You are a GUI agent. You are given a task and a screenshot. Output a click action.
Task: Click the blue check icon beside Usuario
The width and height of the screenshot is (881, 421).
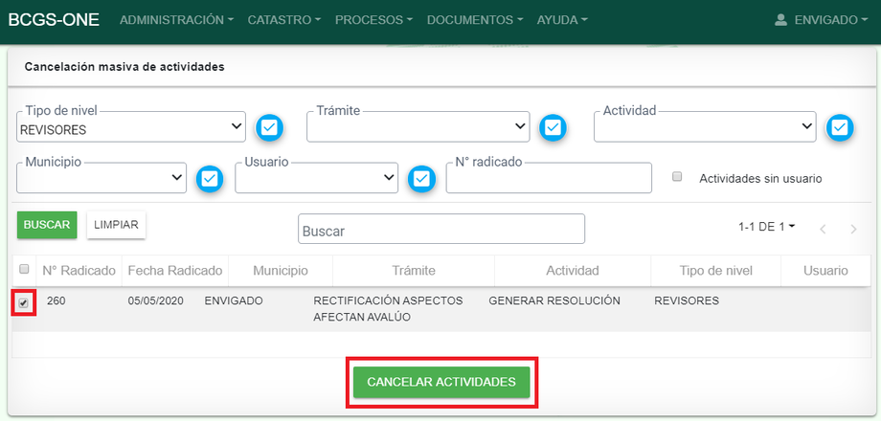421,179
